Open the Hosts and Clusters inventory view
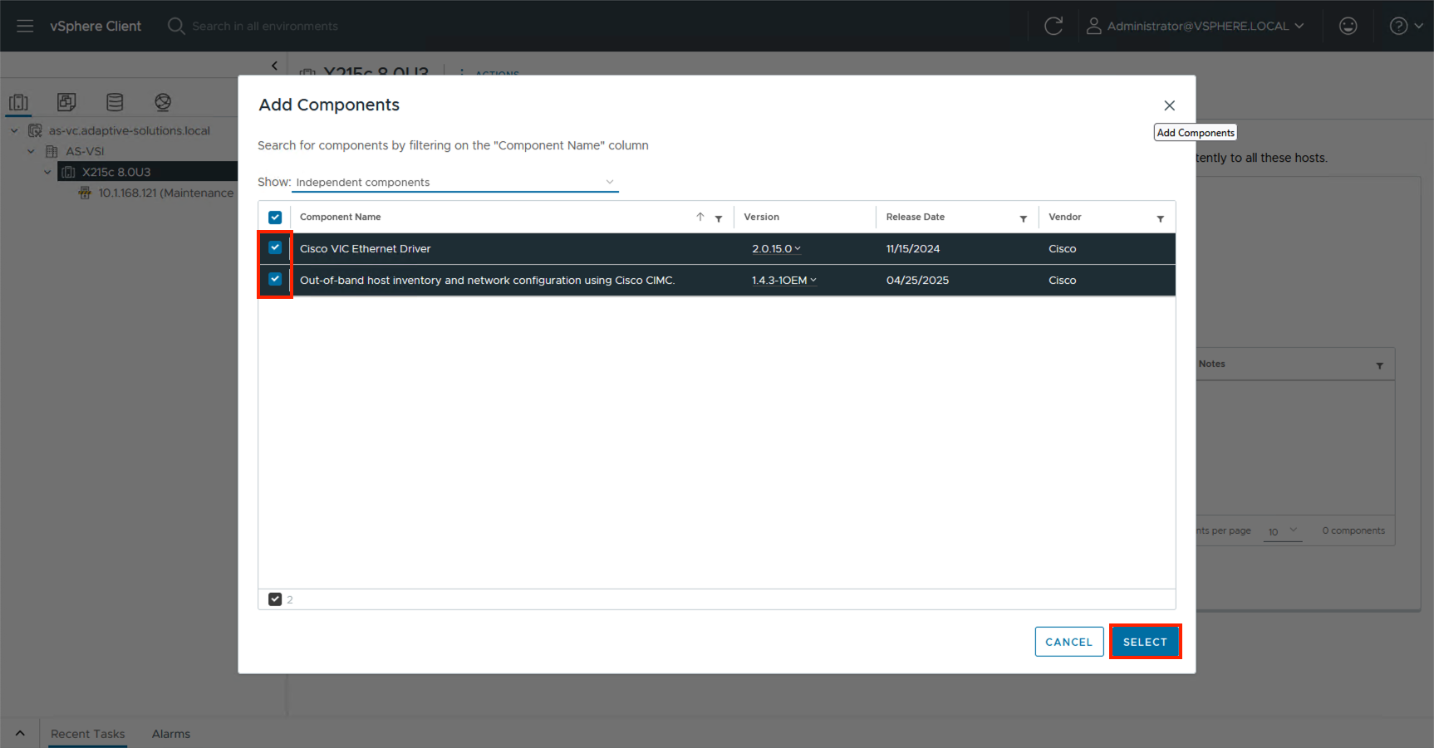The width and height of the screenshot is (1434, 748). click(x=18, y=101)
